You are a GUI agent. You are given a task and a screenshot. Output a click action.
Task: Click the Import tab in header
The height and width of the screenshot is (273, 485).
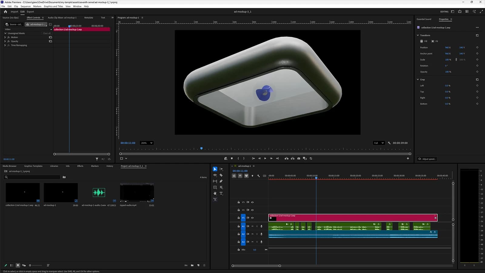[x=14, y=12]
